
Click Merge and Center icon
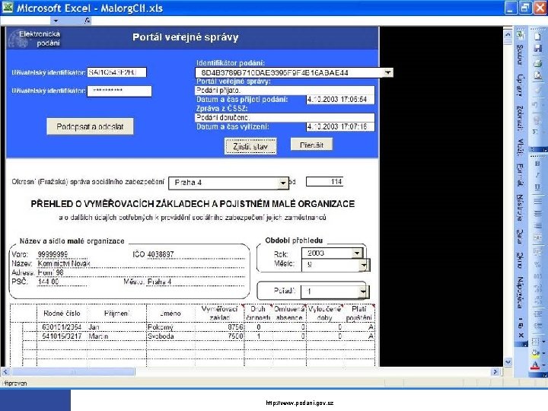tap(537, 238)
